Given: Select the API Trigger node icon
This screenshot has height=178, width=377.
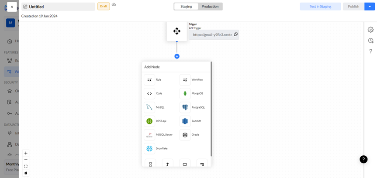Looking at the screenshot, I should [x=177, y=31].
